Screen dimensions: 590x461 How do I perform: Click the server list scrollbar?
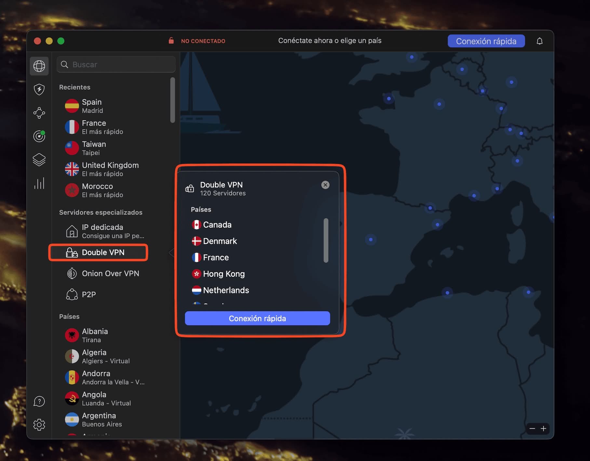pos(173,100)
